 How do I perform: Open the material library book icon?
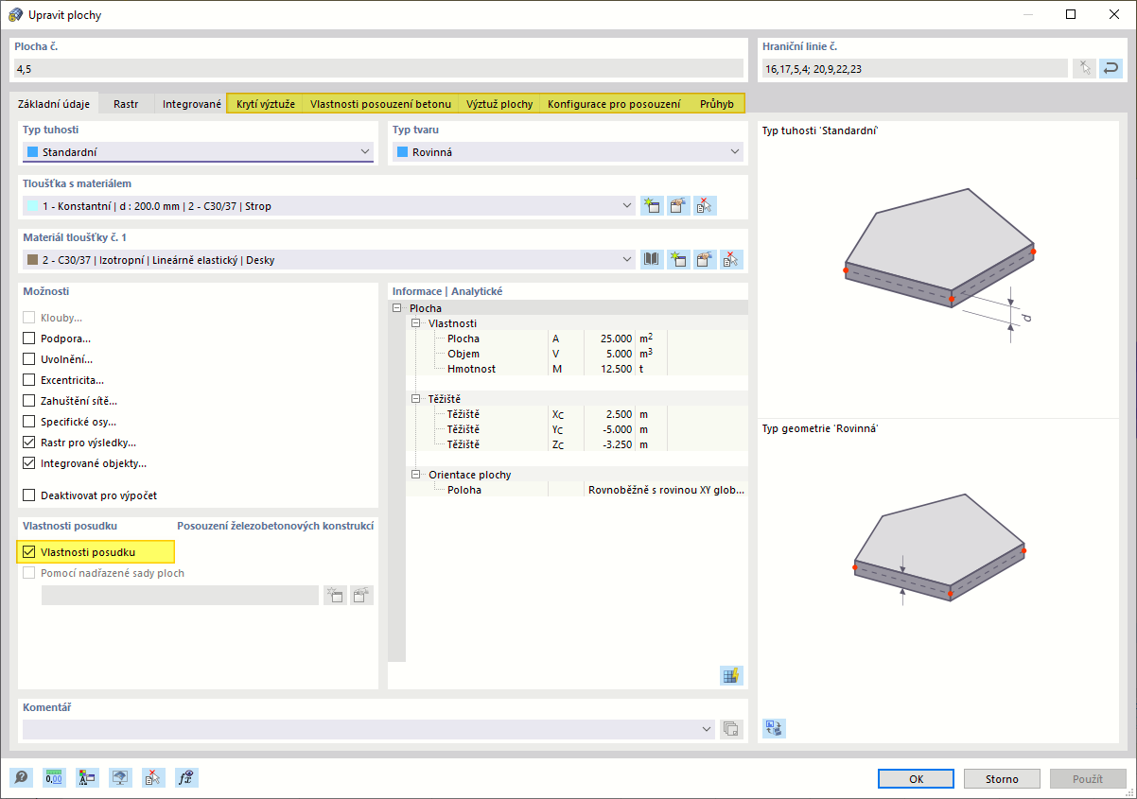pos(651,259)
